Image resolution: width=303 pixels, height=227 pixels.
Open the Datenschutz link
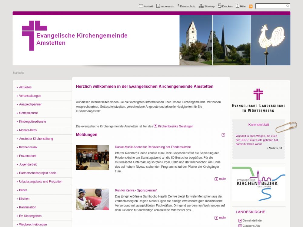188,6
